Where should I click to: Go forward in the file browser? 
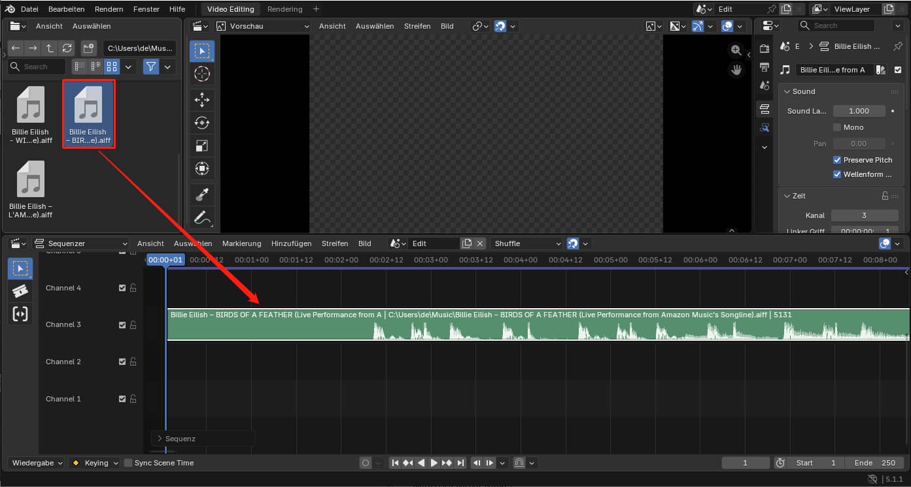pyautogui.click(x=33, y=48)
